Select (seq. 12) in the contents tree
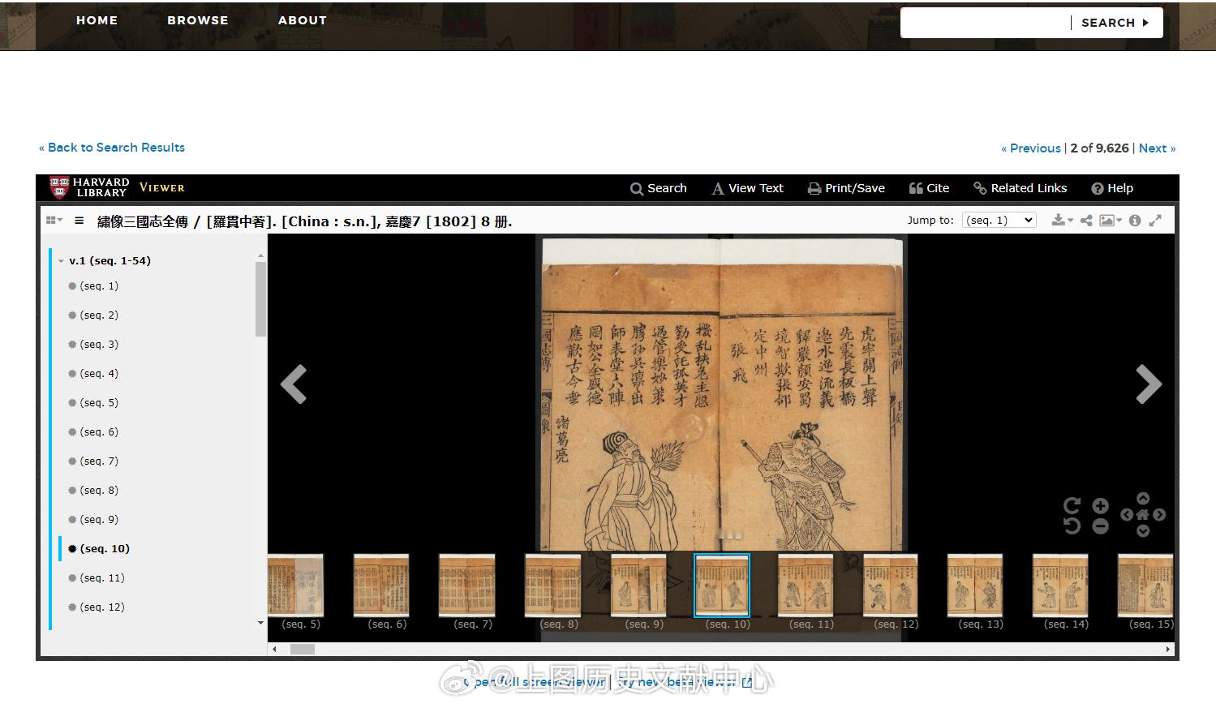 [x=102, y=607]
